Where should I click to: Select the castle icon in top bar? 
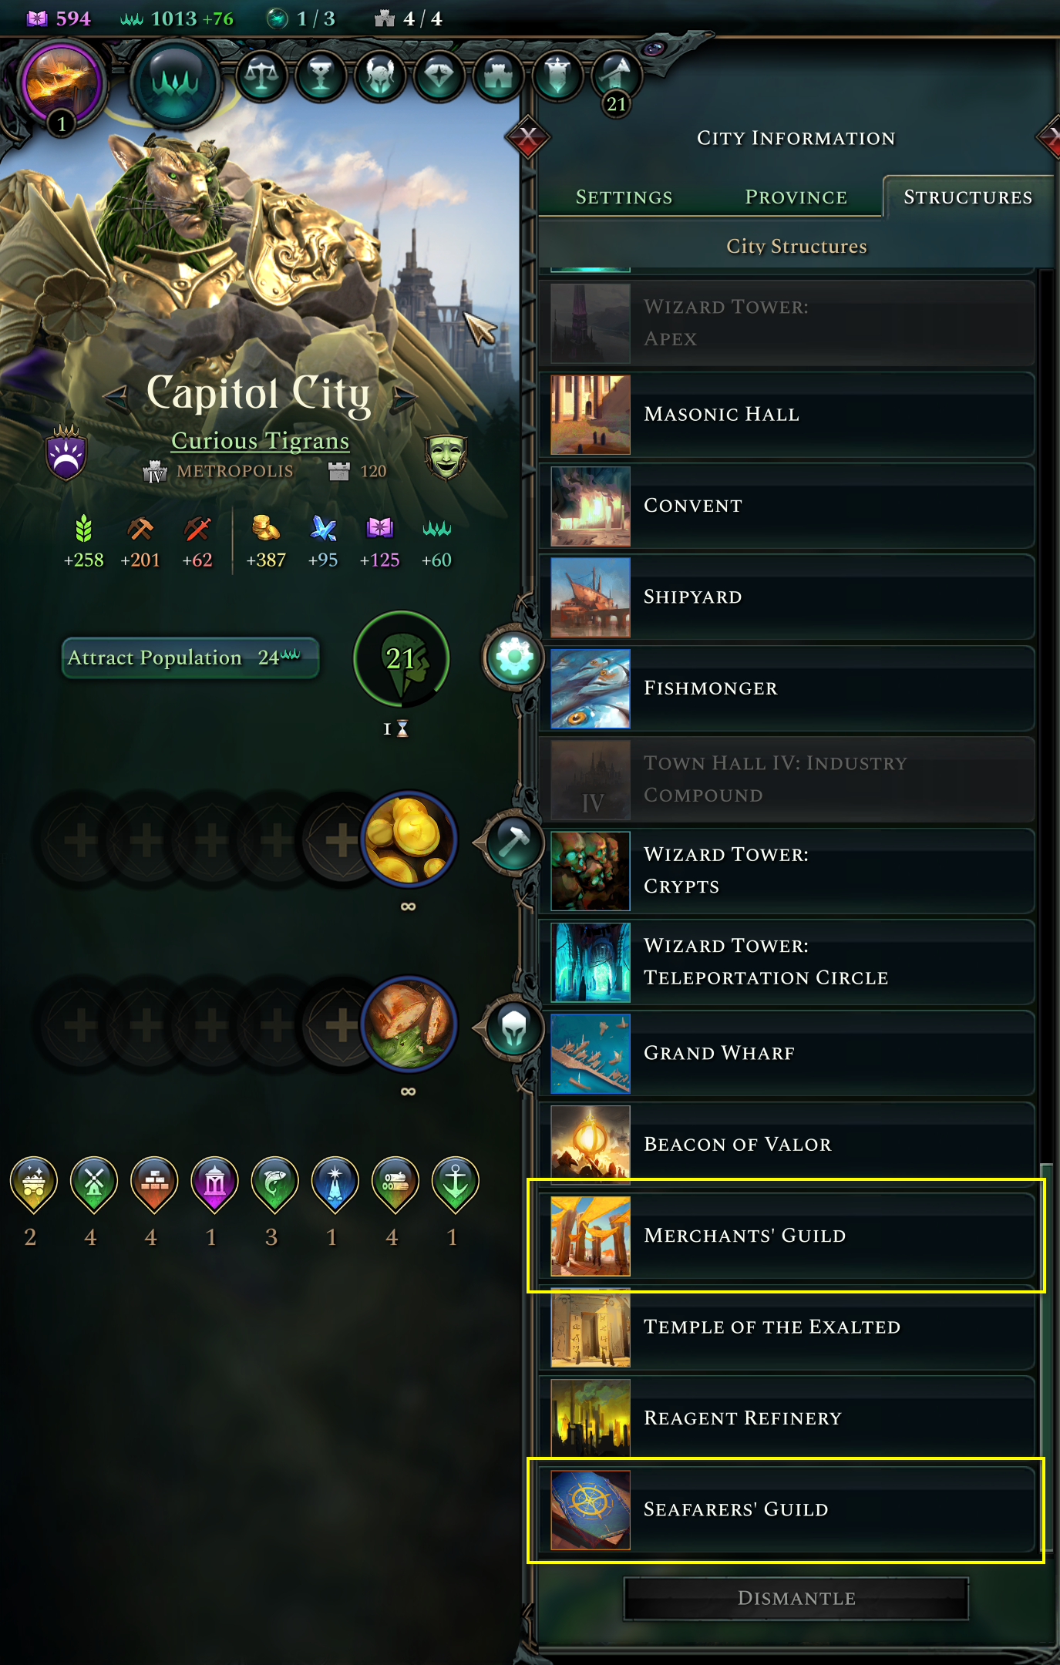click(x=499, y=76)
